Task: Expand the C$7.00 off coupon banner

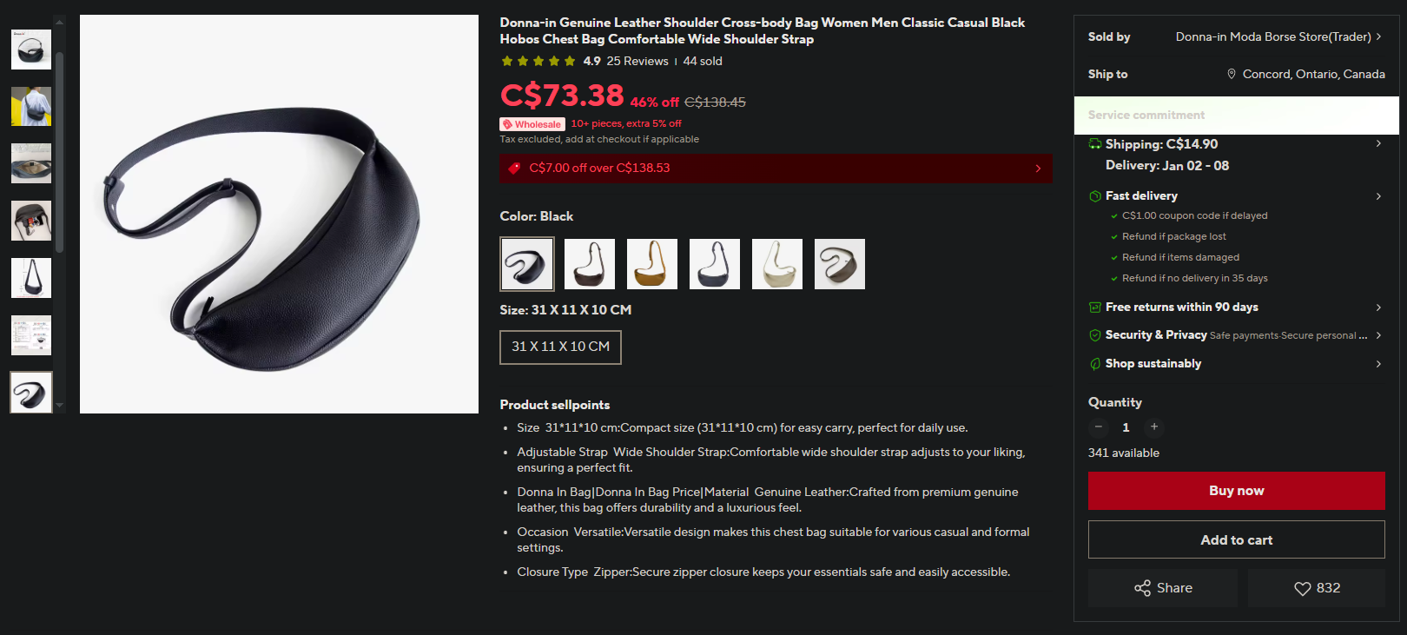Action: point(776,169)
